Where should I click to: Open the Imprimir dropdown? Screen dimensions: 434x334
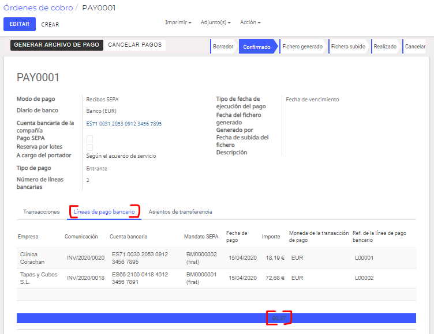(x=178, y=22)
